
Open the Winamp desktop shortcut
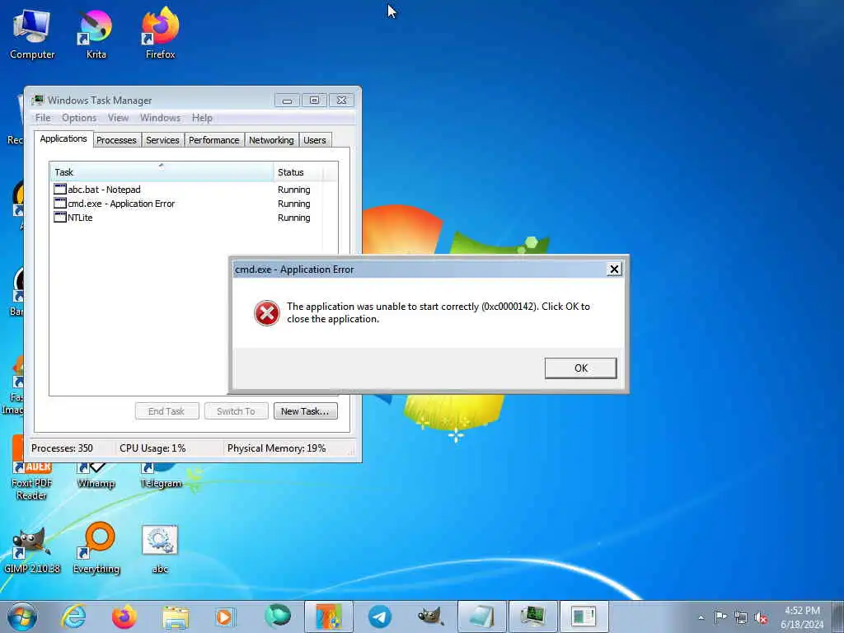pyautogui.click(x=96, y=476)
